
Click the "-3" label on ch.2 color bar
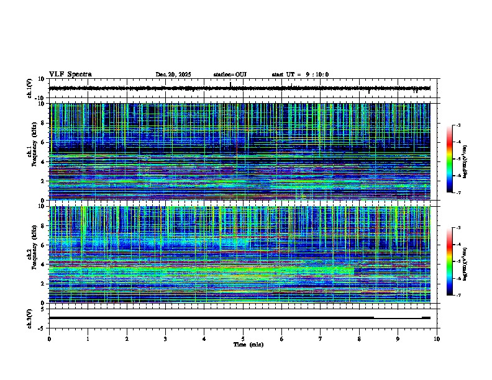point(458,228)
